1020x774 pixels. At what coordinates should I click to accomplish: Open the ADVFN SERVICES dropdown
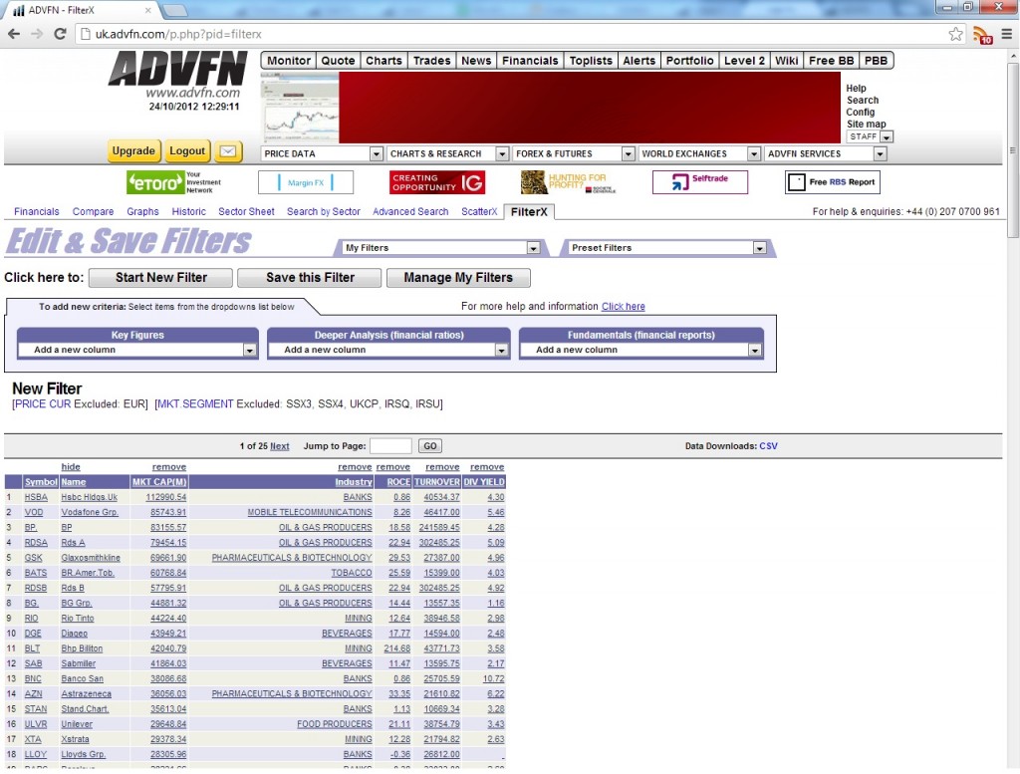pos(826,153)
